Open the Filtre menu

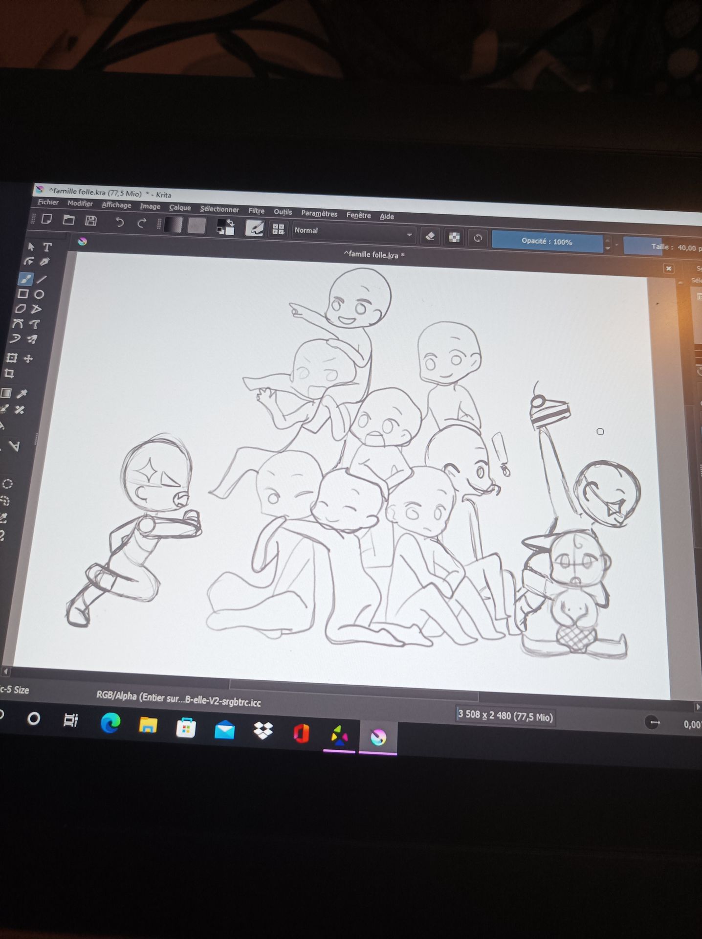[256, 211]
